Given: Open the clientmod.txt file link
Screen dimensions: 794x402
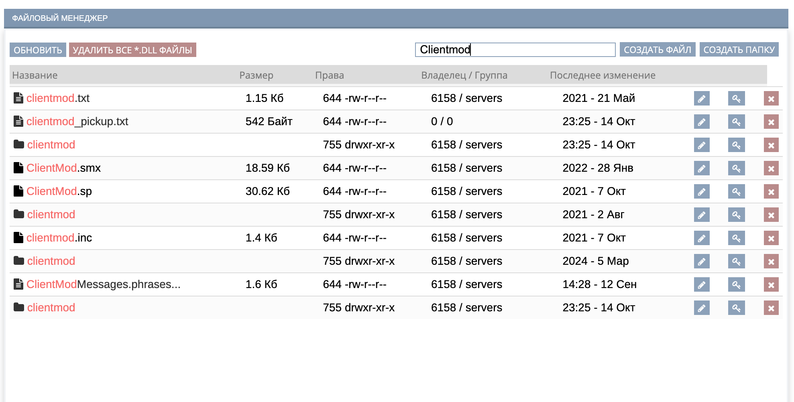Looking at the screenshot, I should [58, 98].
